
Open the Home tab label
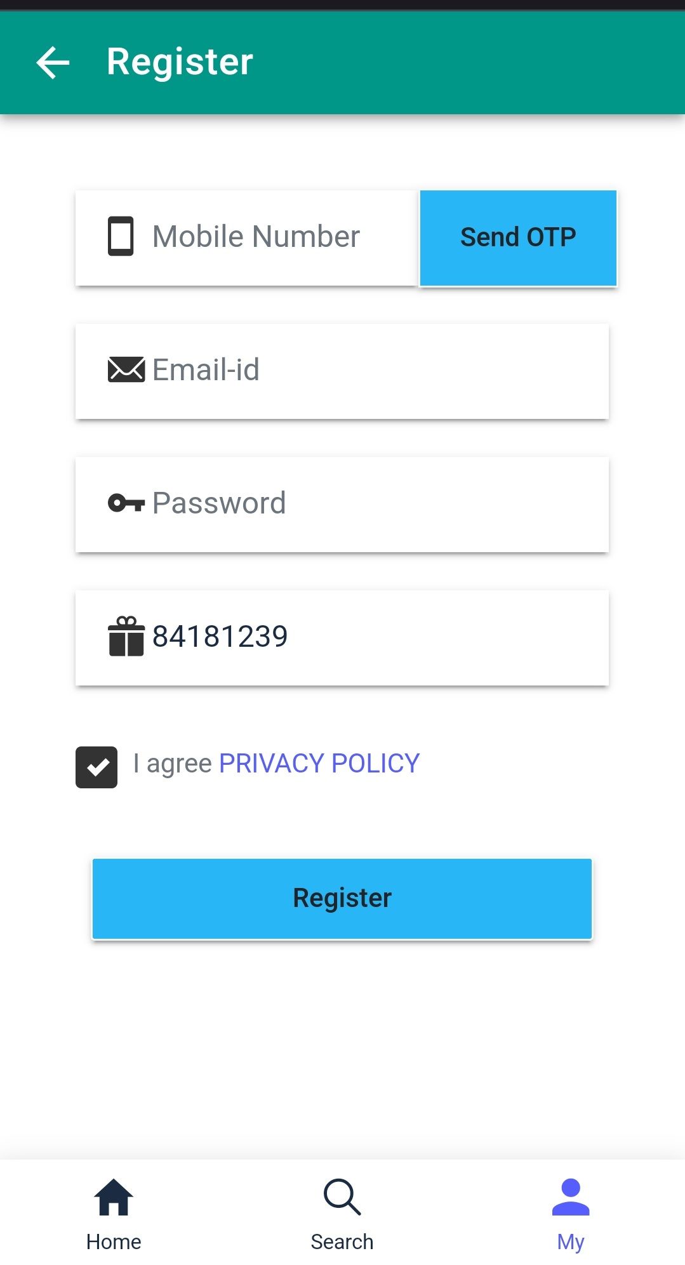point(114,1242)
